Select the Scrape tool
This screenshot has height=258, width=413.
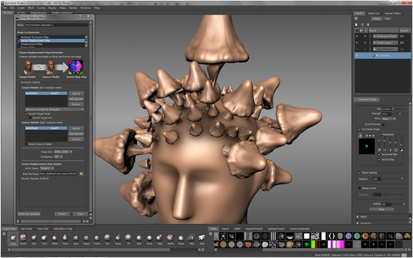118,239
